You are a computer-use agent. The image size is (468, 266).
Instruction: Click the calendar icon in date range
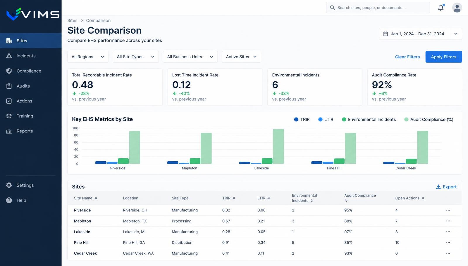[x=386, y=34]
